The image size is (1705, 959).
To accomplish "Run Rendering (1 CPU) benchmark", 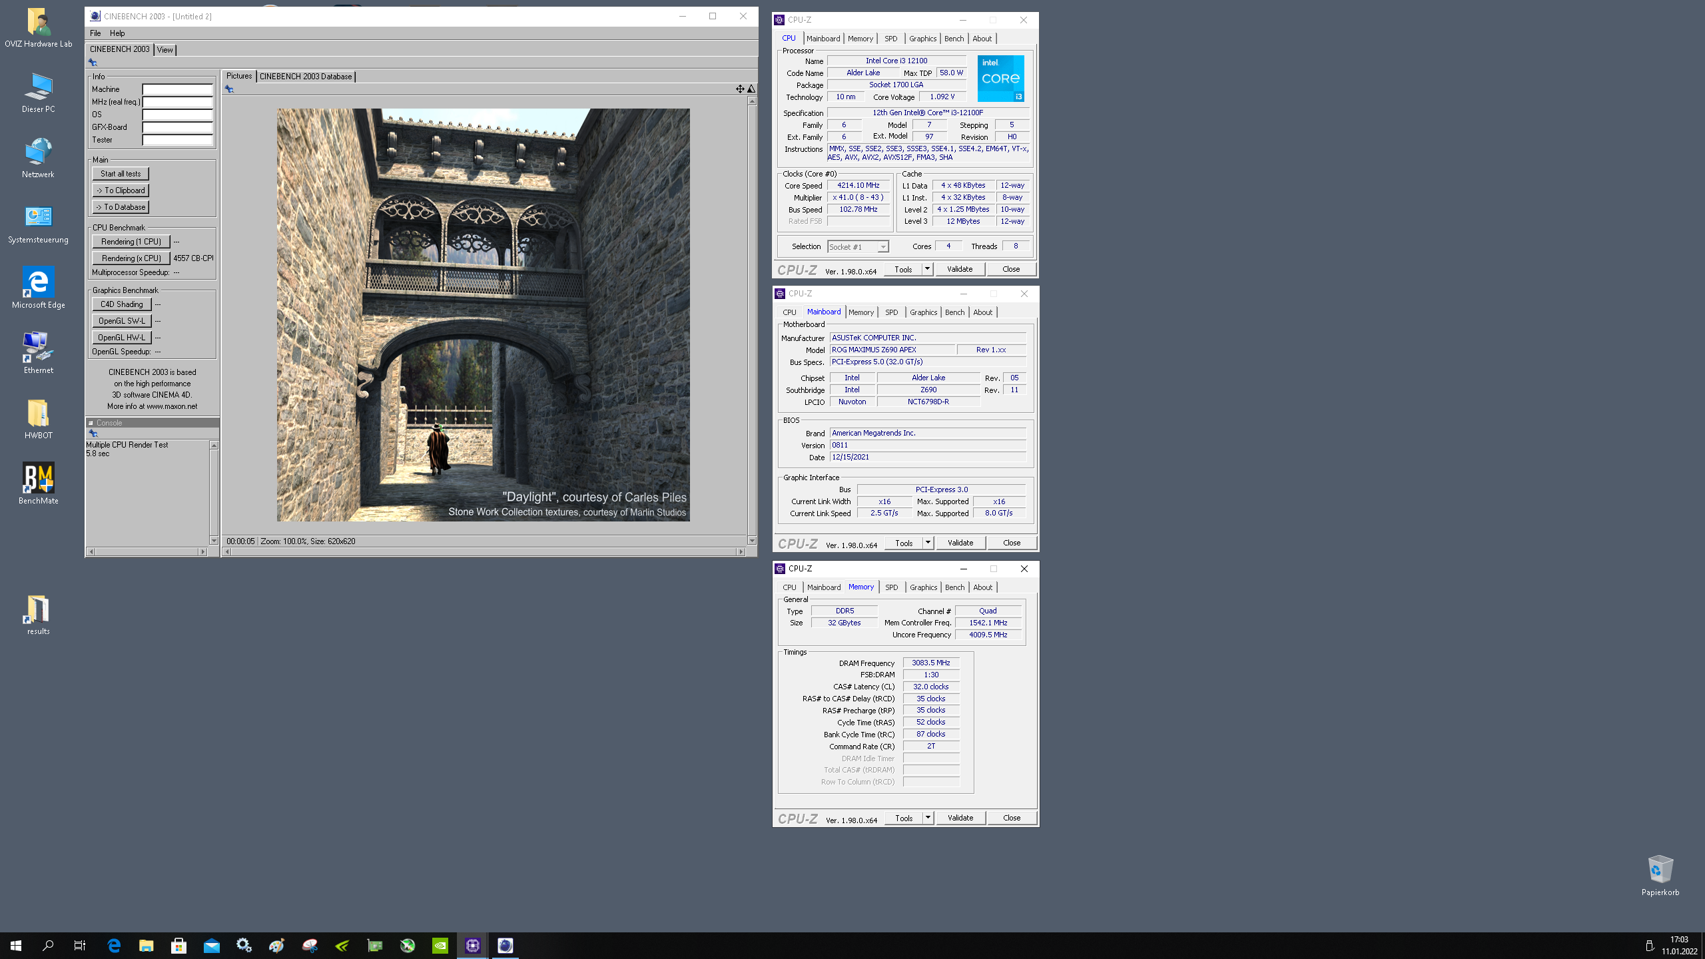I will pos(131,242).
